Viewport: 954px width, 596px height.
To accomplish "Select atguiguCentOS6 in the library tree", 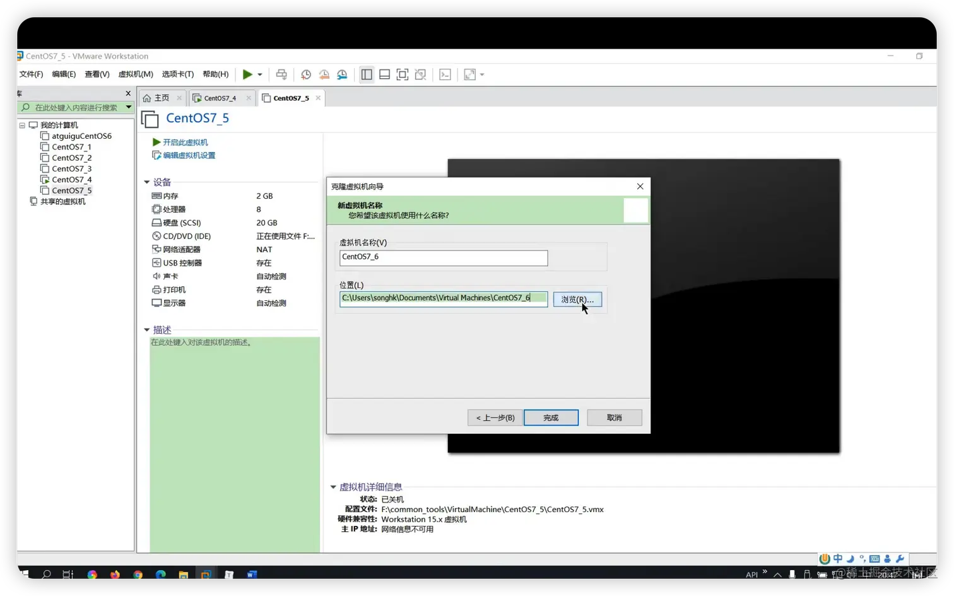I will pyautogui.click(x=81, y=136).
